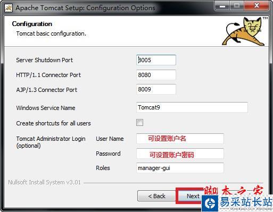Enable Create shortcuts for all users checkbox
Image resolution: width=273 pixels, height=212 pixels.
(x=139, y=123)
